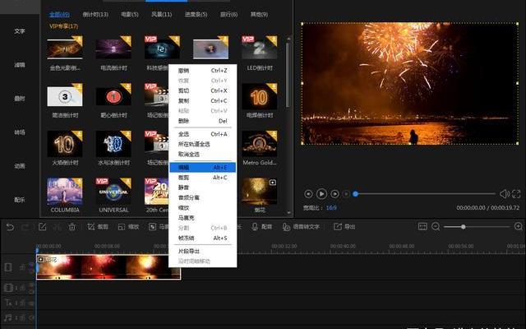Redo with the toolbar arrow icon
This screenshot has height=329, width=526.
point(25,227)
